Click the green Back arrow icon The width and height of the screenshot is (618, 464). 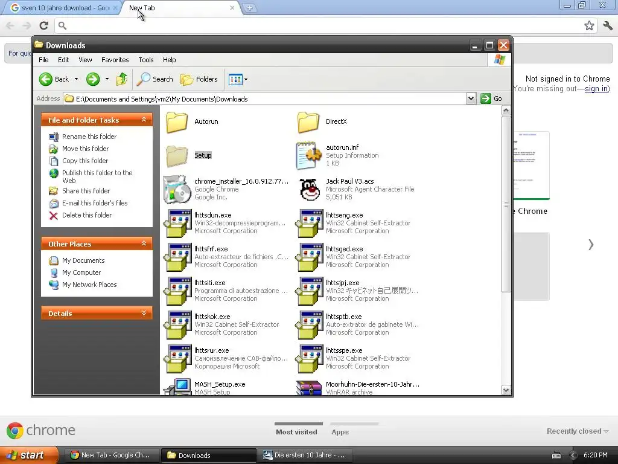click(46, 79)
